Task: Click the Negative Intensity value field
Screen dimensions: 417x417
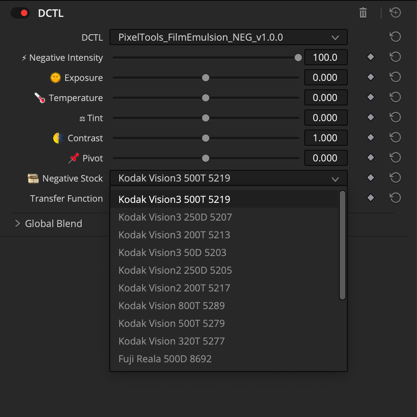Action: pos(326,57)
